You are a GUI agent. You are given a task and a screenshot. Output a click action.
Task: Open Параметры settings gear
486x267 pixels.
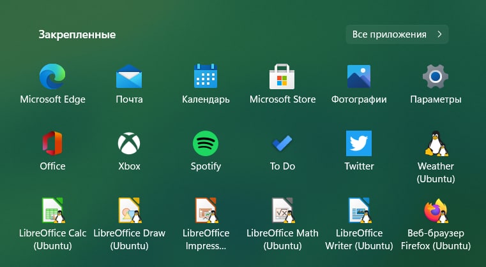coord(436,76)
